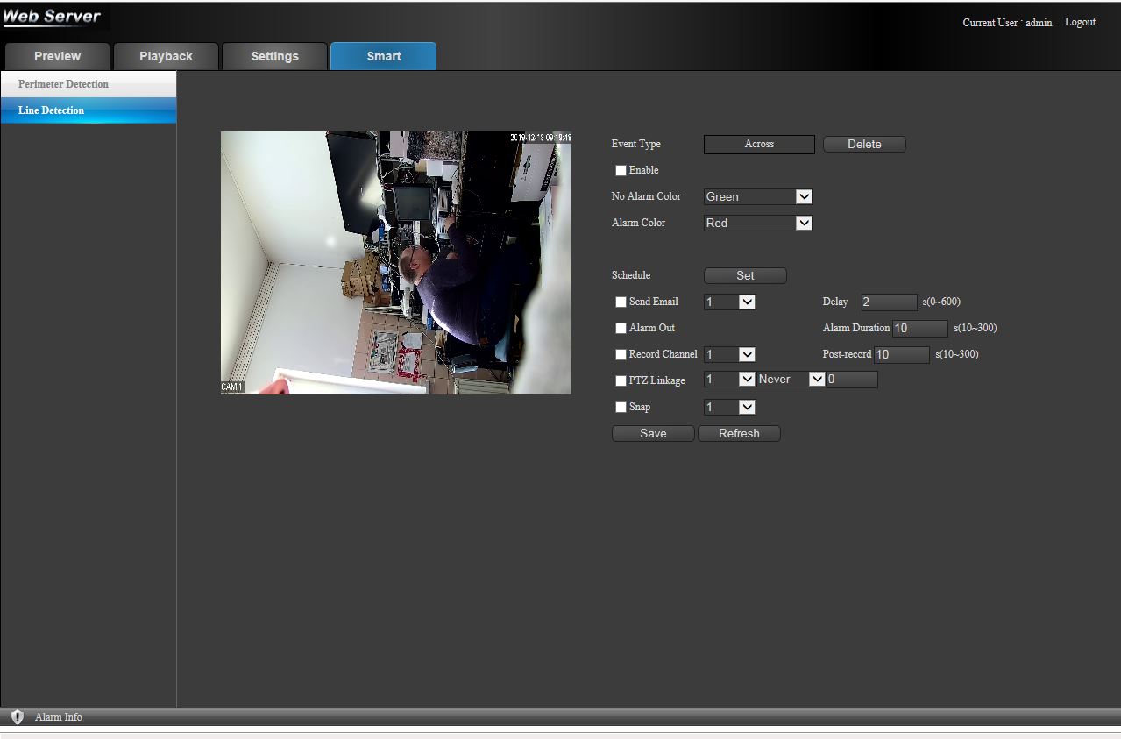The image size is (1121, 739).
Task: Toggle the Record Channel checkbox
Action: tap(621, 355)
